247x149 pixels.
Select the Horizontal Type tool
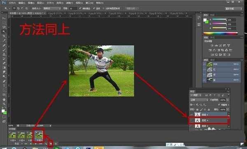coord(4,86)
